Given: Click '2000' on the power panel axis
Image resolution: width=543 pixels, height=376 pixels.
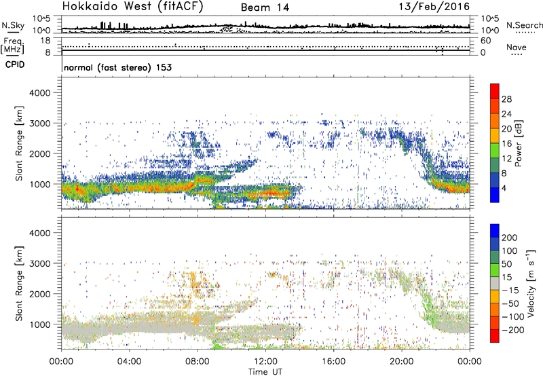Looking at the screenshot, I should point(39,153).
